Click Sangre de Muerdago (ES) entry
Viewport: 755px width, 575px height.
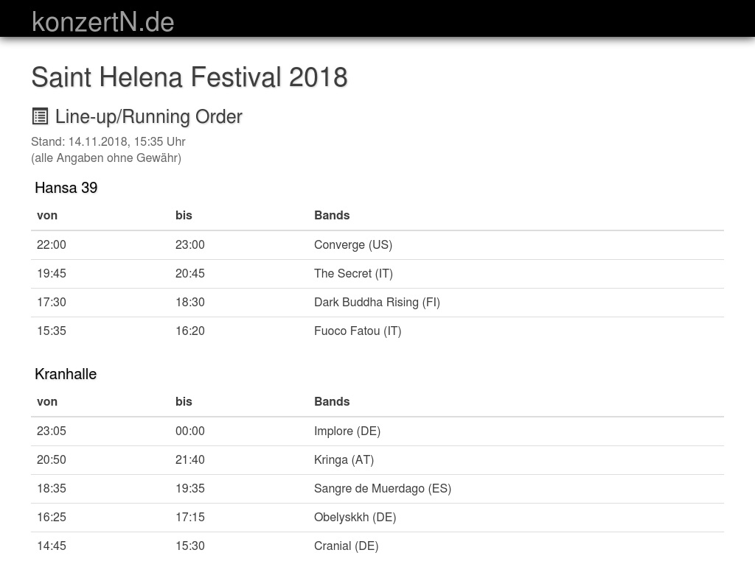pyautogui.click(x=382, y=488)
